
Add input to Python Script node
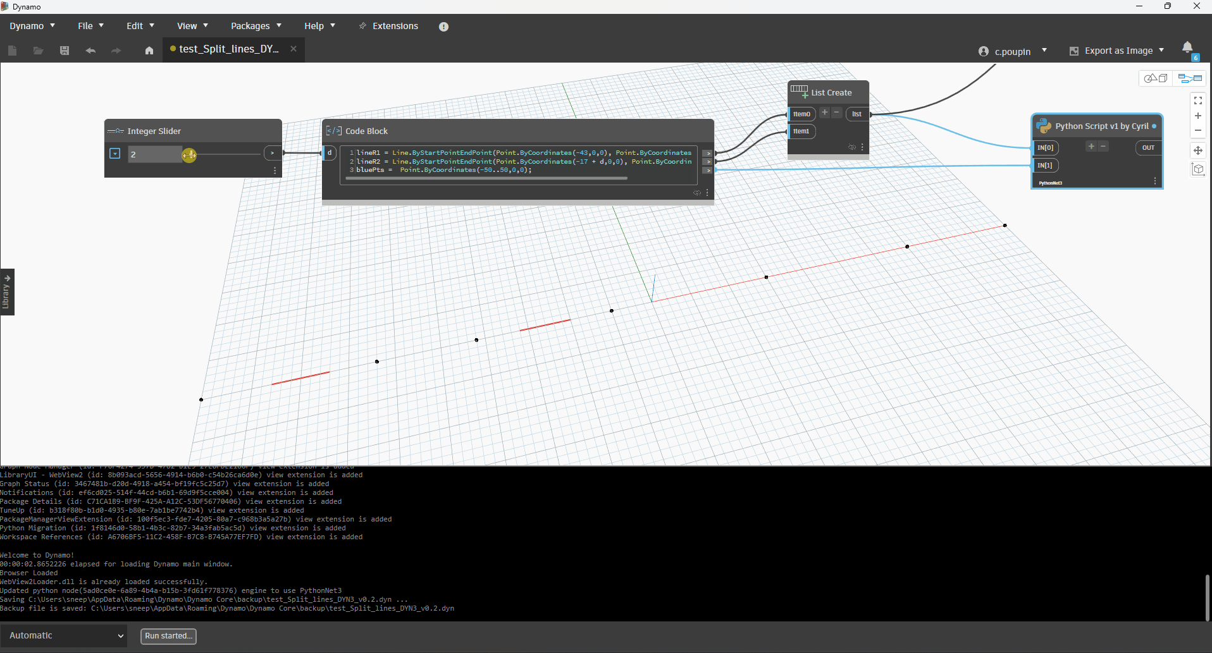(x=1091, y=147)
